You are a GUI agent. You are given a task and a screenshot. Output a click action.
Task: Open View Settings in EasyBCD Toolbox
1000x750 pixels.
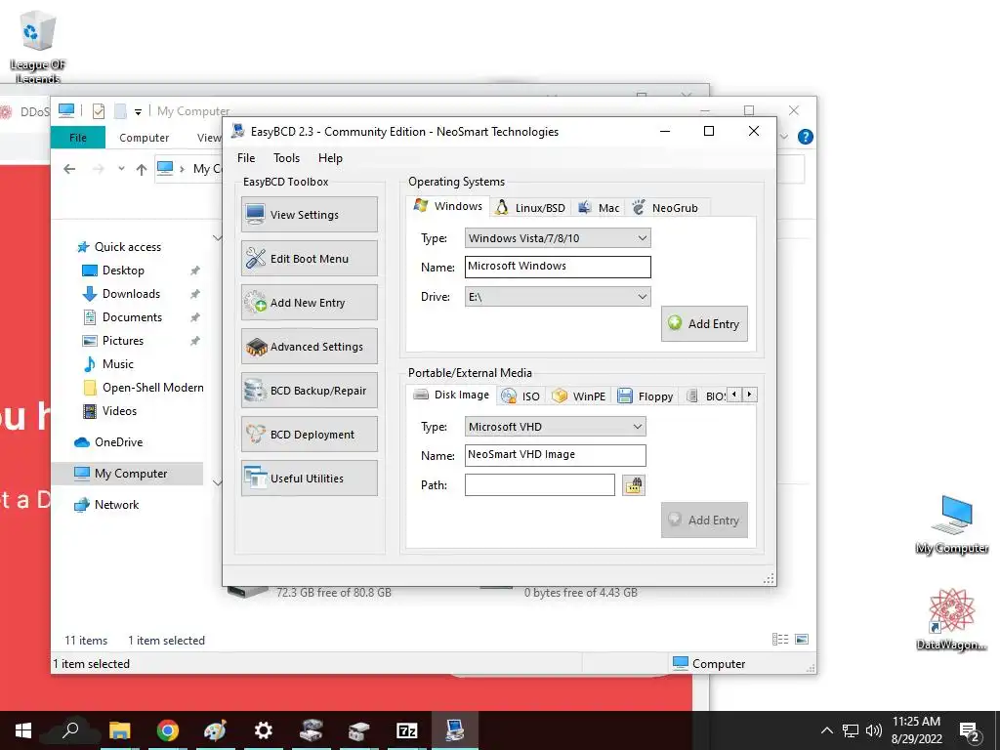point(310,214)
